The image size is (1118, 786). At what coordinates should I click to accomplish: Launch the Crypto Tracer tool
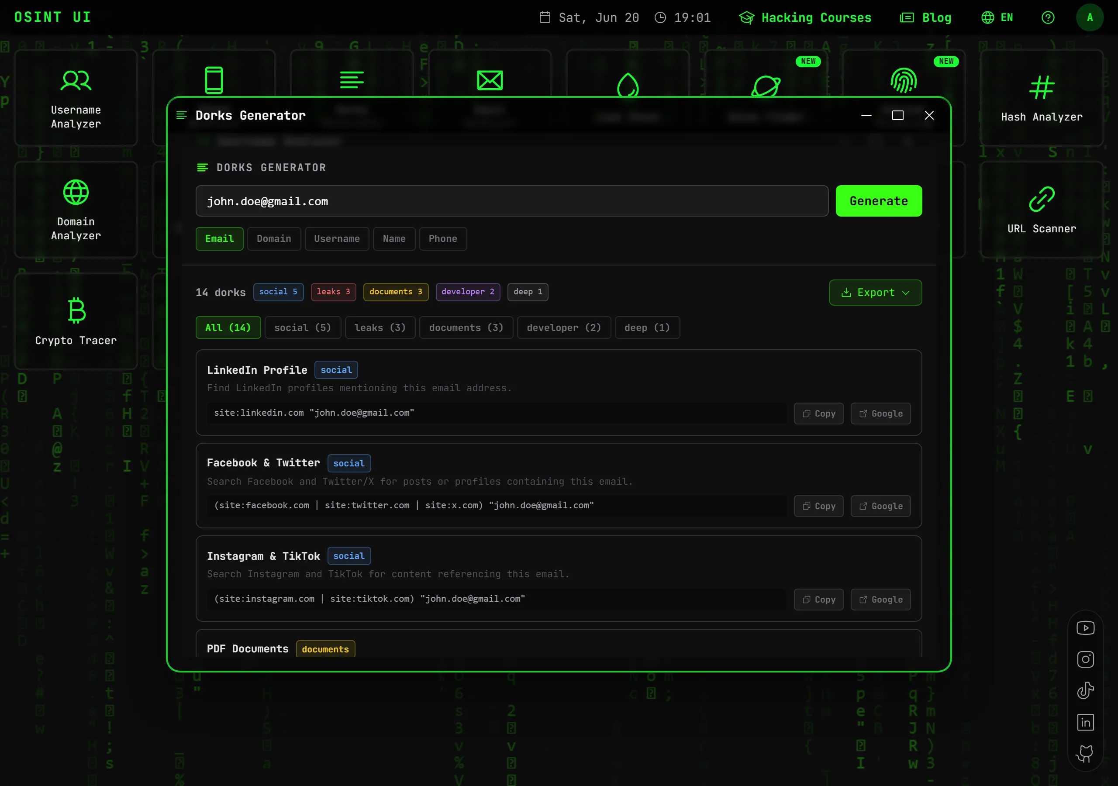(76, 321)
